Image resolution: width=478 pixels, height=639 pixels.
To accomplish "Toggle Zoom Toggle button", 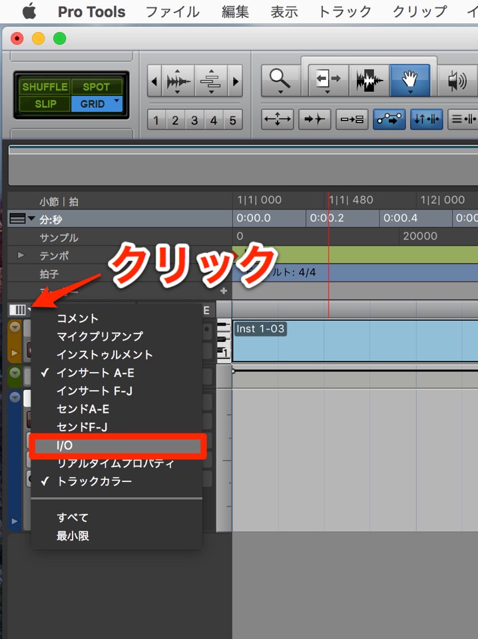I will pos(277,119).
